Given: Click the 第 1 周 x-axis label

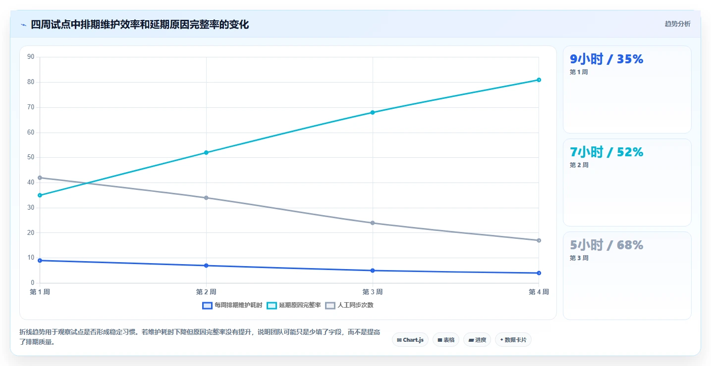Looking at the screenshot, I should 40,292.
